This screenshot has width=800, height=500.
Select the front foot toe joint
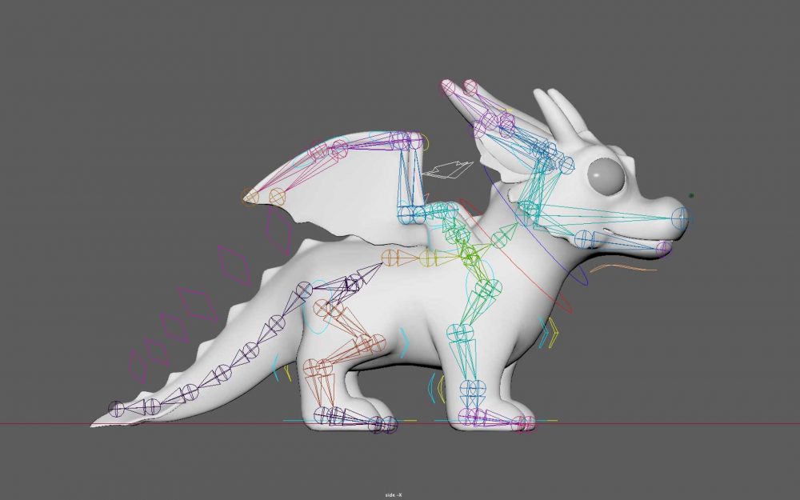click(x=527, y=424)
